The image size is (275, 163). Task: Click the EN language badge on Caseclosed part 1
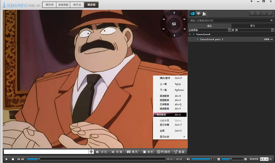point(272,39)
